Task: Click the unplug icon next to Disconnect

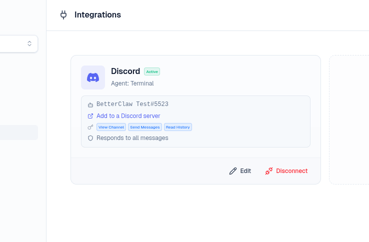Action: pyautogui.click(x=269, y=171)
